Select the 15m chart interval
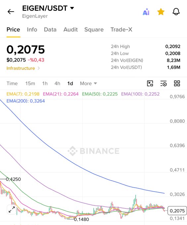 pos(30,83)
